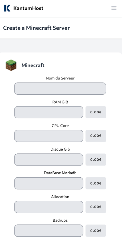Focus the RAM GiB input field
122x245 pixels.
48,112
